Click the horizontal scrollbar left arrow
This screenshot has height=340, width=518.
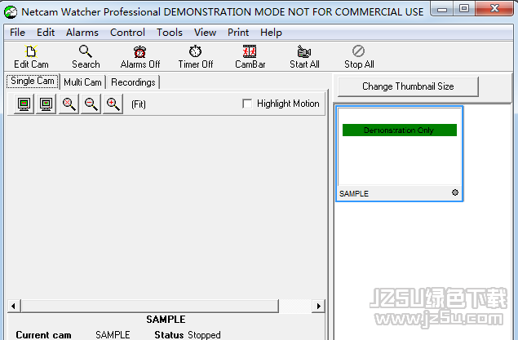click(13, 306)
